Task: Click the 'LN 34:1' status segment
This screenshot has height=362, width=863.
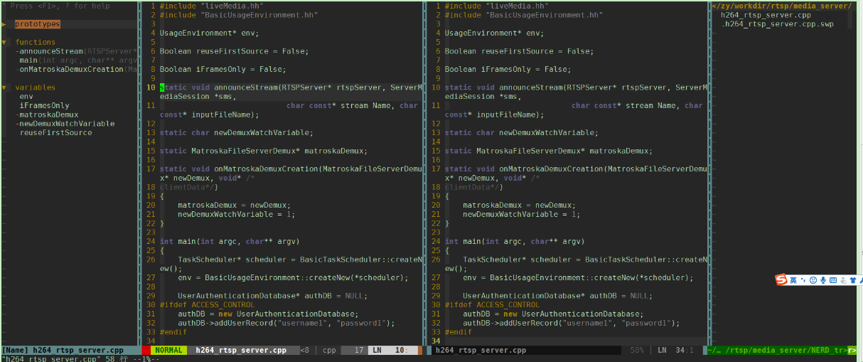Action: point(675,351)
